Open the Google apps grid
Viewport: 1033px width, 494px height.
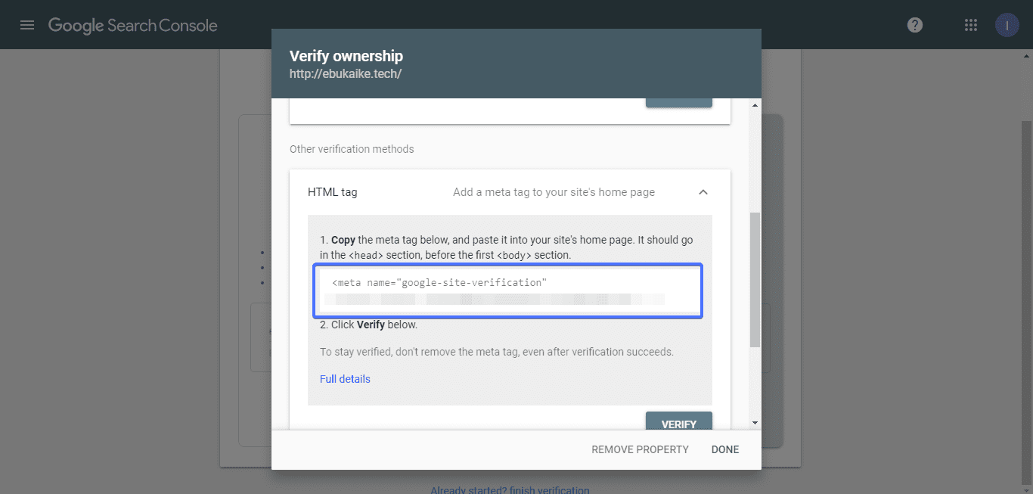point(971,25)
